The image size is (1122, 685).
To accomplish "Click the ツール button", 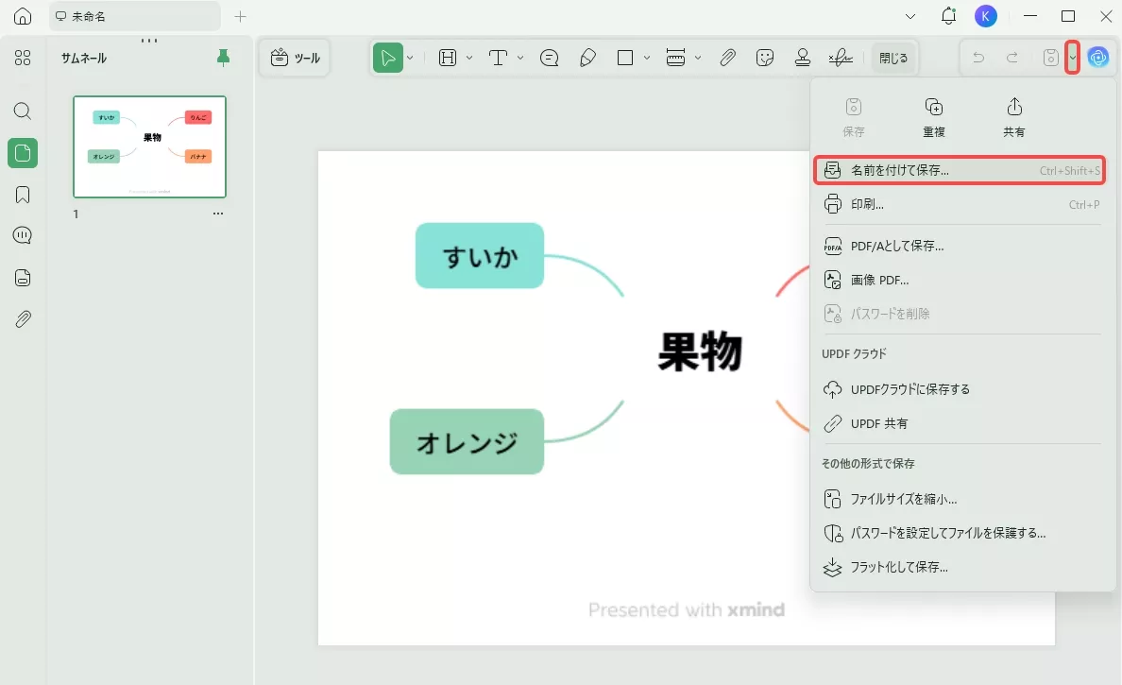I will 295,57.
